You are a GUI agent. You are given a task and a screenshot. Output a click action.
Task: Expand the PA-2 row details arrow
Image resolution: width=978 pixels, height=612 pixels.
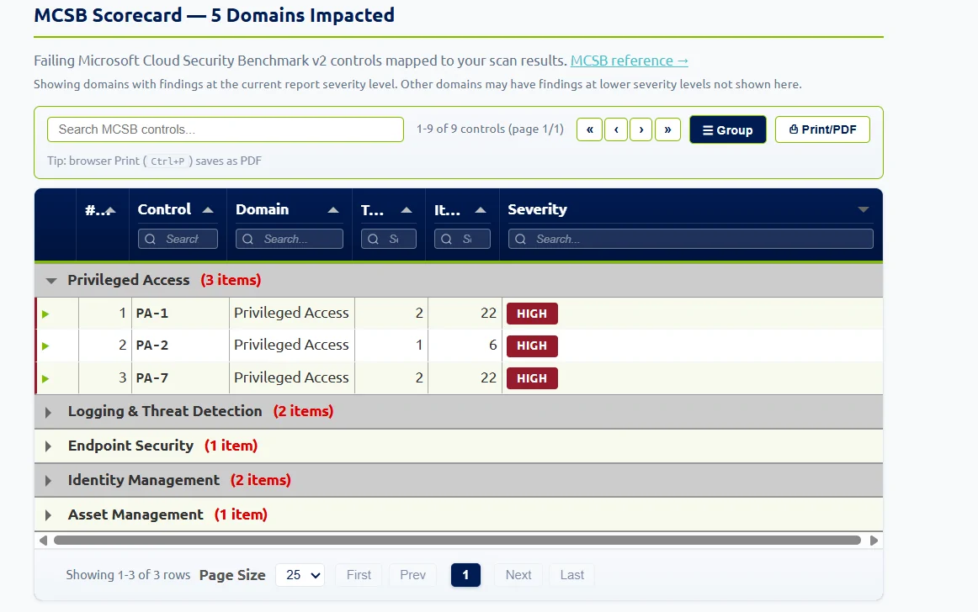(x=45, y=346)
